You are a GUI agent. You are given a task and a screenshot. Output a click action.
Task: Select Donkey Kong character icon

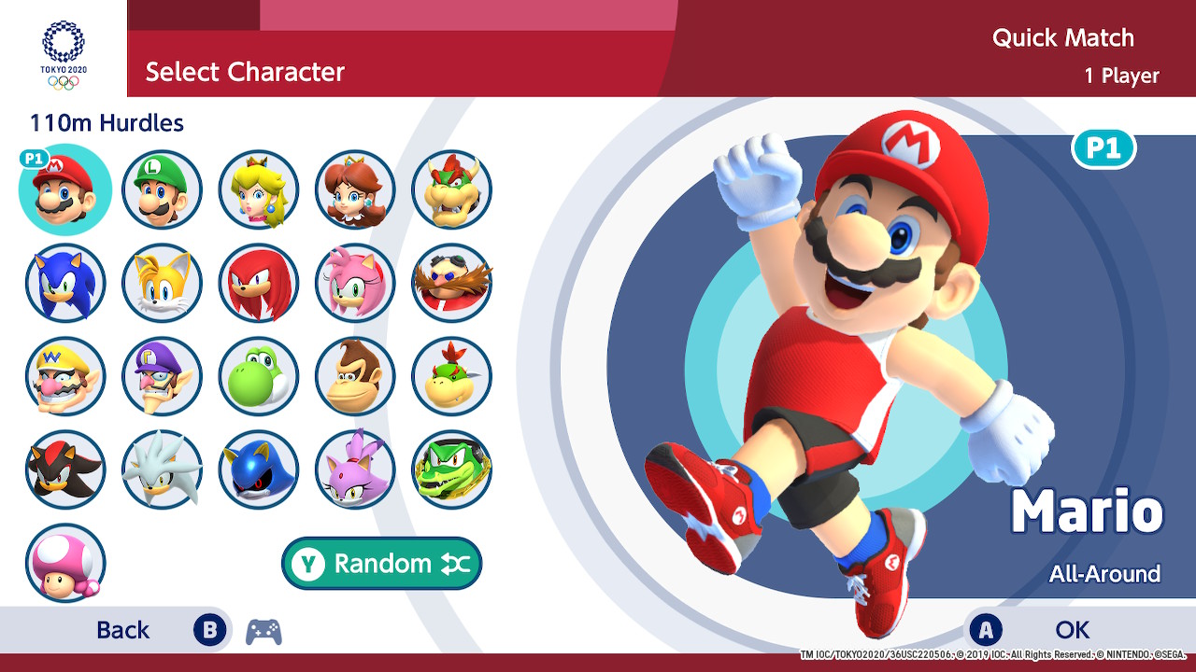click(355, 376)
